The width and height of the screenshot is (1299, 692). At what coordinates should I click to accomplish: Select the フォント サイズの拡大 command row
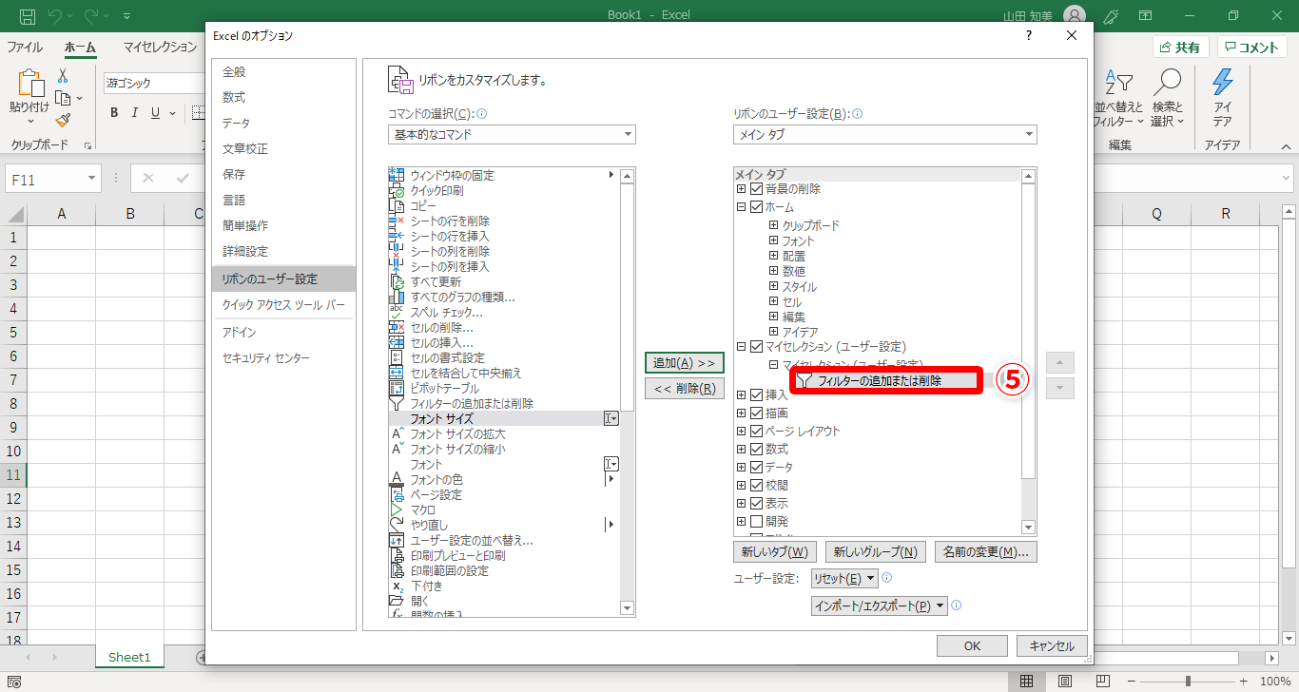point(504,433)
